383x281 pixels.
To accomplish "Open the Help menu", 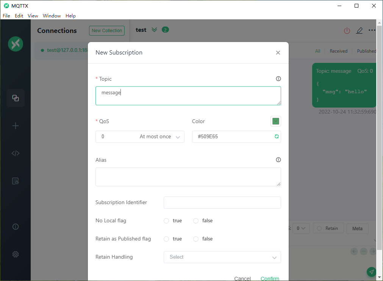I will point(70,16).
